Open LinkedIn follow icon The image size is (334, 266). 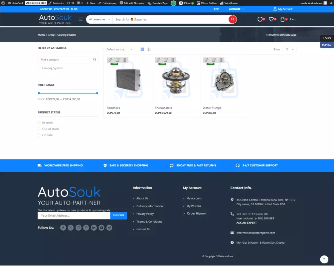[94, 228]
